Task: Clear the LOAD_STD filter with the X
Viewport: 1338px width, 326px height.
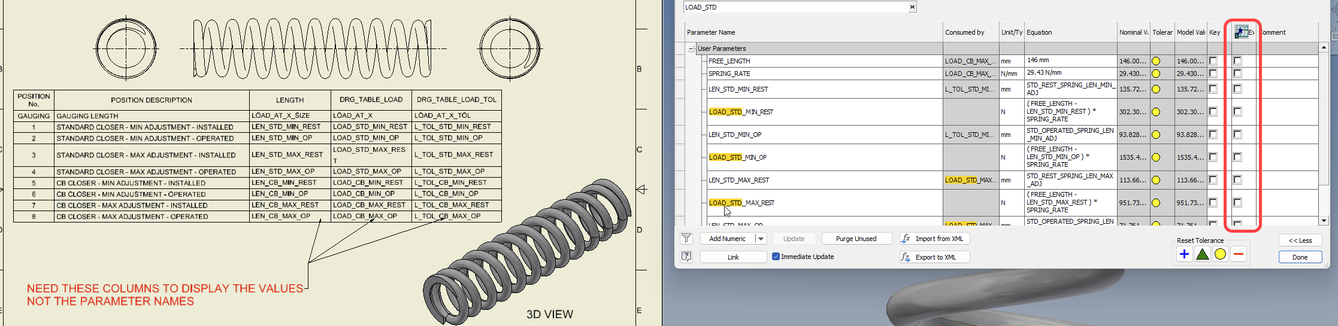Action: (912, 7)
